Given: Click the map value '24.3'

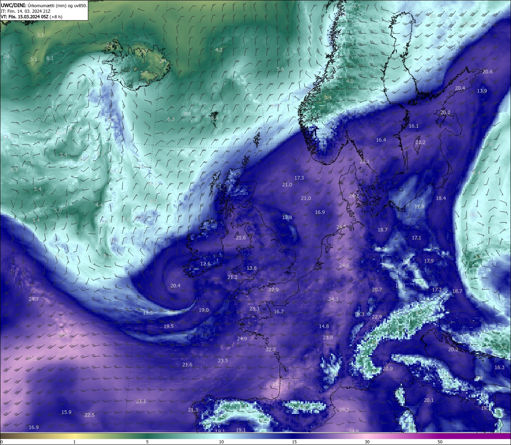Looking at the screenshot, I should pos(333,299).
